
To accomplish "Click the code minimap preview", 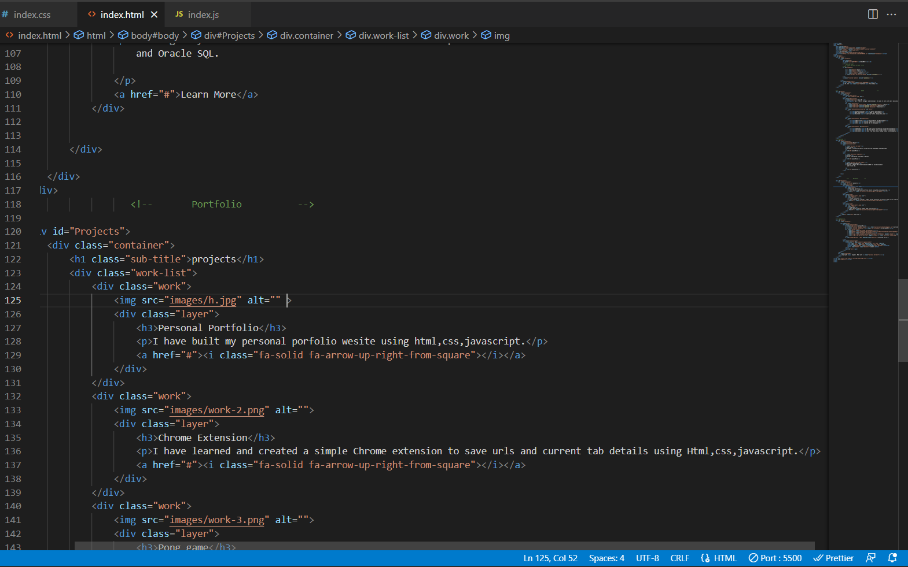I will click(865, 150).
